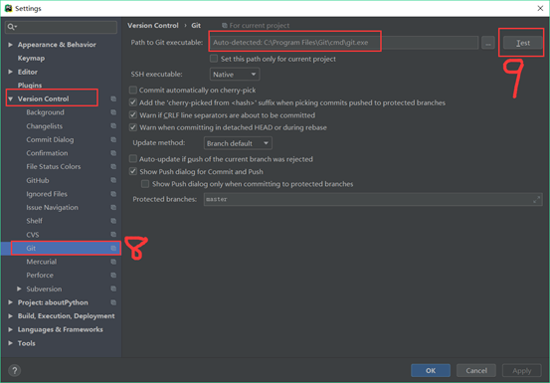Viewport: 550px width, 383px height.
Task: Click the project-level icon beside Subversion
Action: pos(113,289)
